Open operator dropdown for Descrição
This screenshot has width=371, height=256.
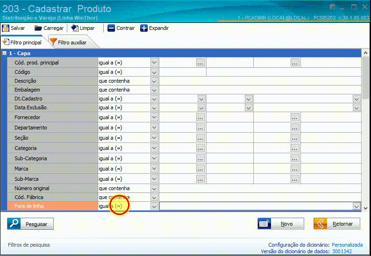(154, 81)
